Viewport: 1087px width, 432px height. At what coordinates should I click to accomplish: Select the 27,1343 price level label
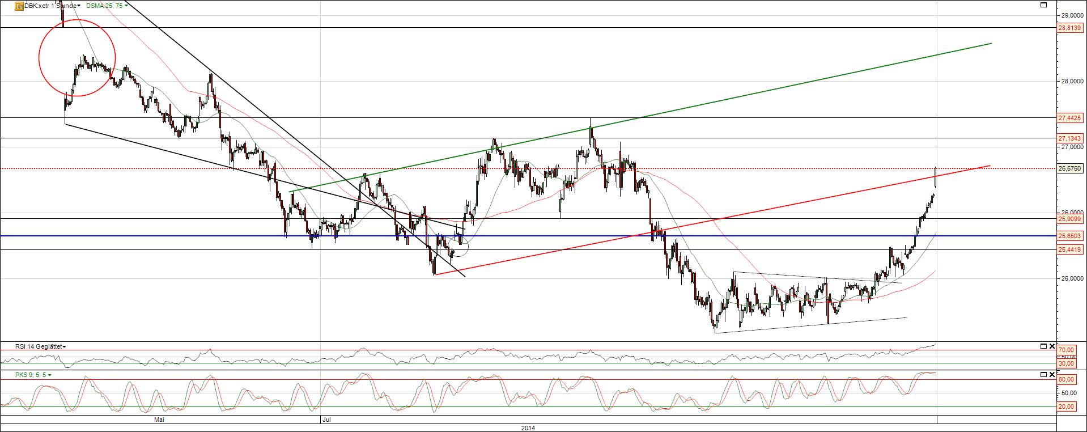pos(1070,138)
